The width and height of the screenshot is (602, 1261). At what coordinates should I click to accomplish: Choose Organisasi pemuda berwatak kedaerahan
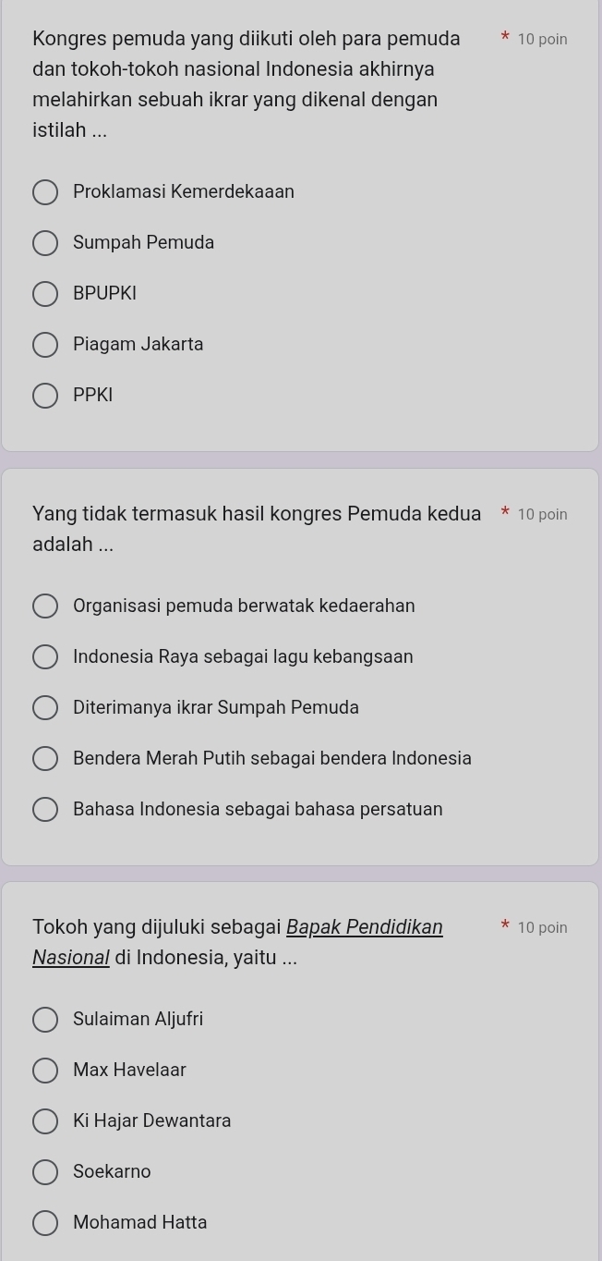44,606
